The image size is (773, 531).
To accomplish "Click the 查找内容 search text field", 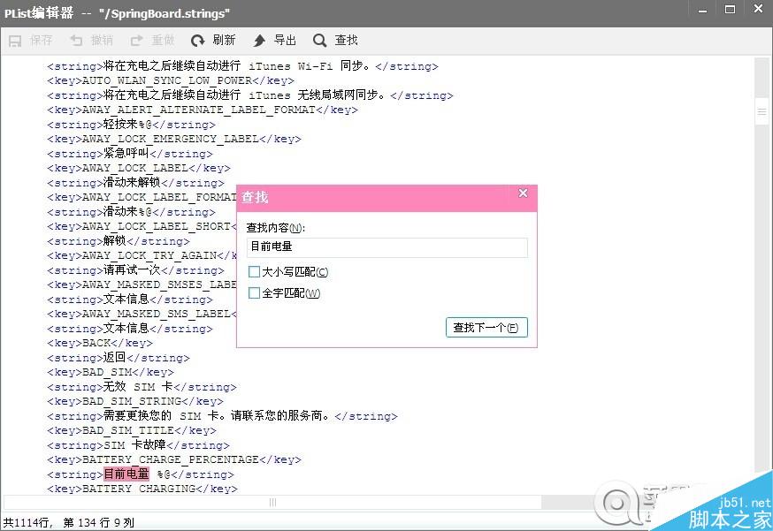I will coord(387,247).
